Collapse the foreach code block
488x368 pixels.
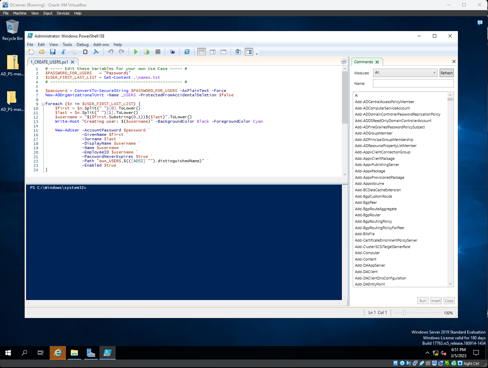click(43, 104)
